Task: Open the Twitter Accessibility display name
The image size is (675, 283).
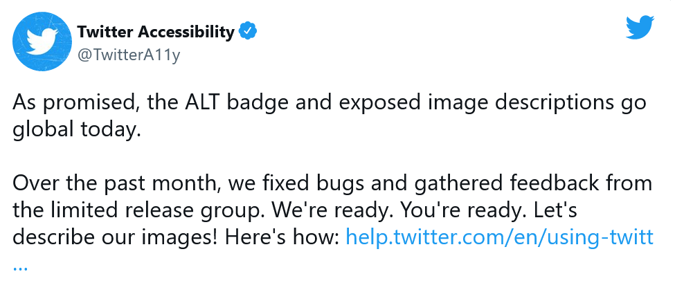Action: pyautogui.click(x=156, y=32)
